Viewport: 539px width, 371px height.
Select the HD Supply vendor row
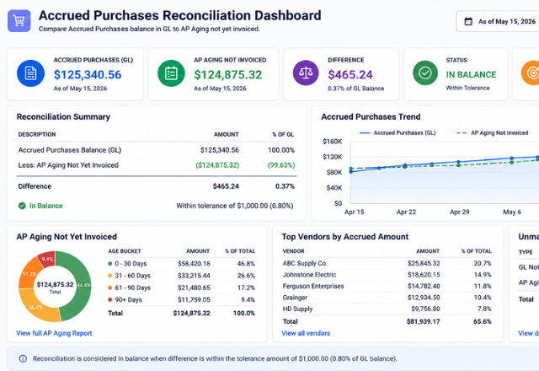tap(387, 309)
